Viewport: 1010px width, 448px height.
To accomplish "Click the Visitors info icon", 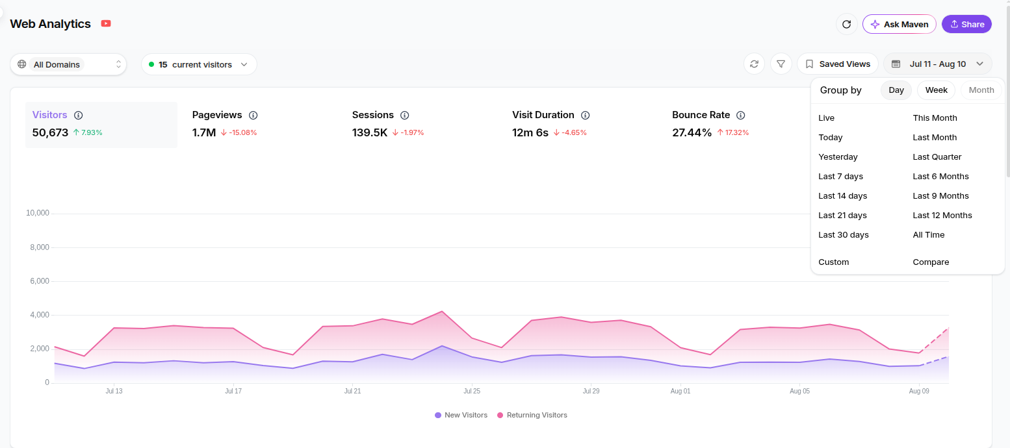I will point(79,115).
